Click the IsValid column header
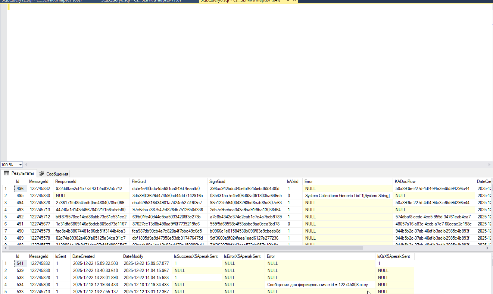Image resolution: width=493 pixels, height=294 pixels. coord(294,181)
